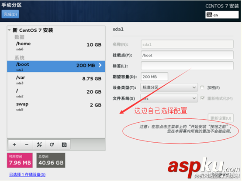Select the swap partition row
Viewport: 242px width, 181px height.
56,106
